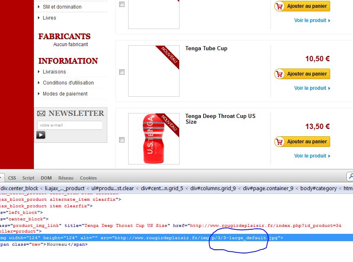Open the SM et domination category
The image size is (353, 262).
62,7
